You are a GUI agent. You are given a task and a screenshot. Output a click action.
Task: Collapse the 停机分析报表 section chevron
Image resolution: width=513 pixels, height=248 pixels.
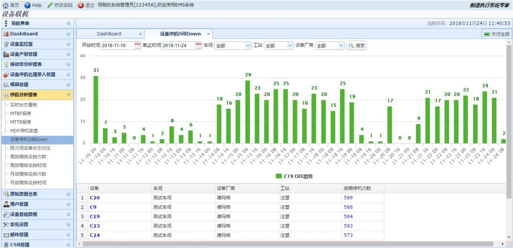[x=68, y=95]
